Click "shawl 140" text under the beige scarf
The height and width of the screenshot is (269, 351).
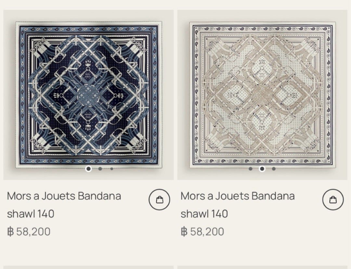click(x=204, y=214)
